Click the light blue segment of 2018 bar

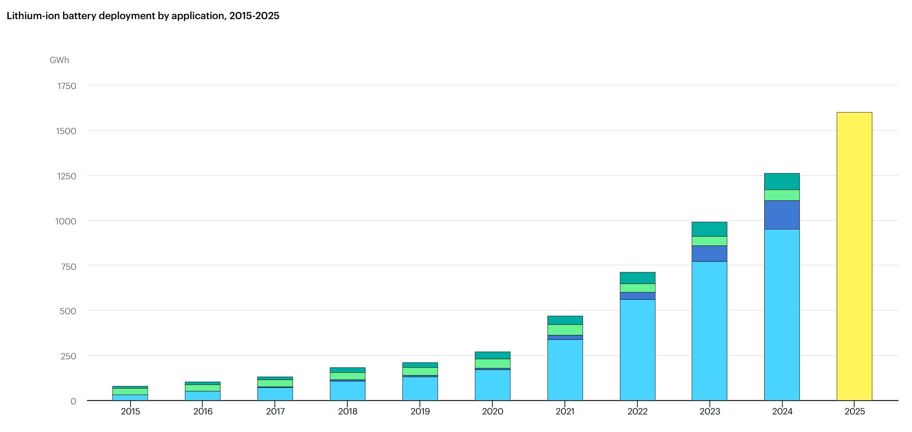tap(348, 390)
